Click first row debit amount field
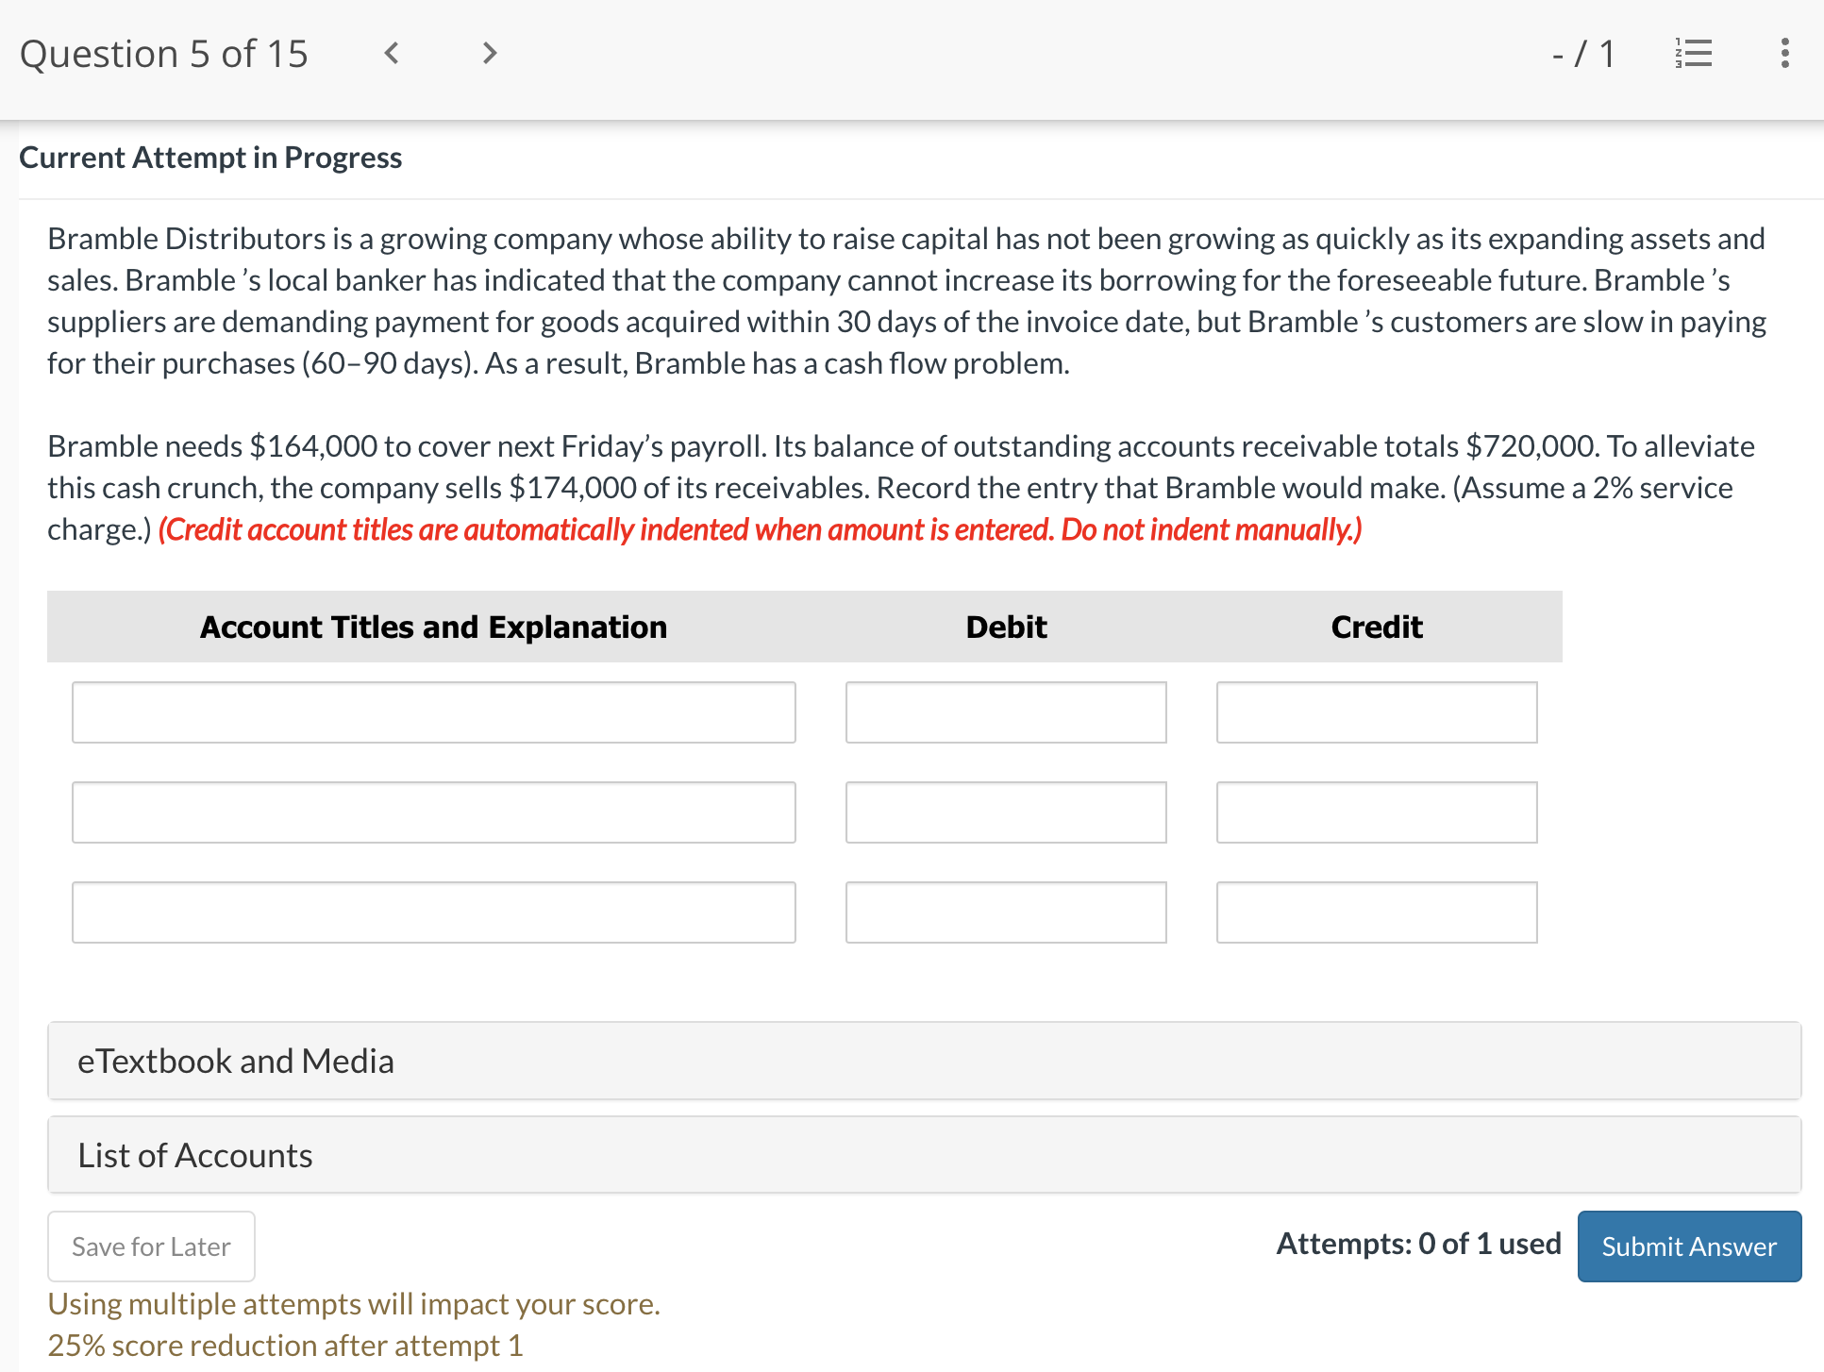Screen dimensions: 1824x1372 coord(1005,712)
